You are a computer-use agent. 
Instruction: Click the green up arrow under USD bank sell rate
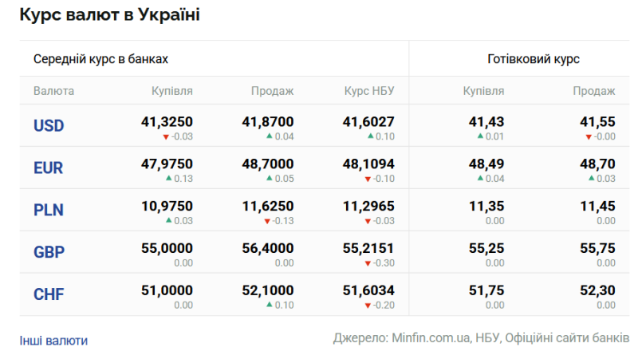tap(269, 136)
